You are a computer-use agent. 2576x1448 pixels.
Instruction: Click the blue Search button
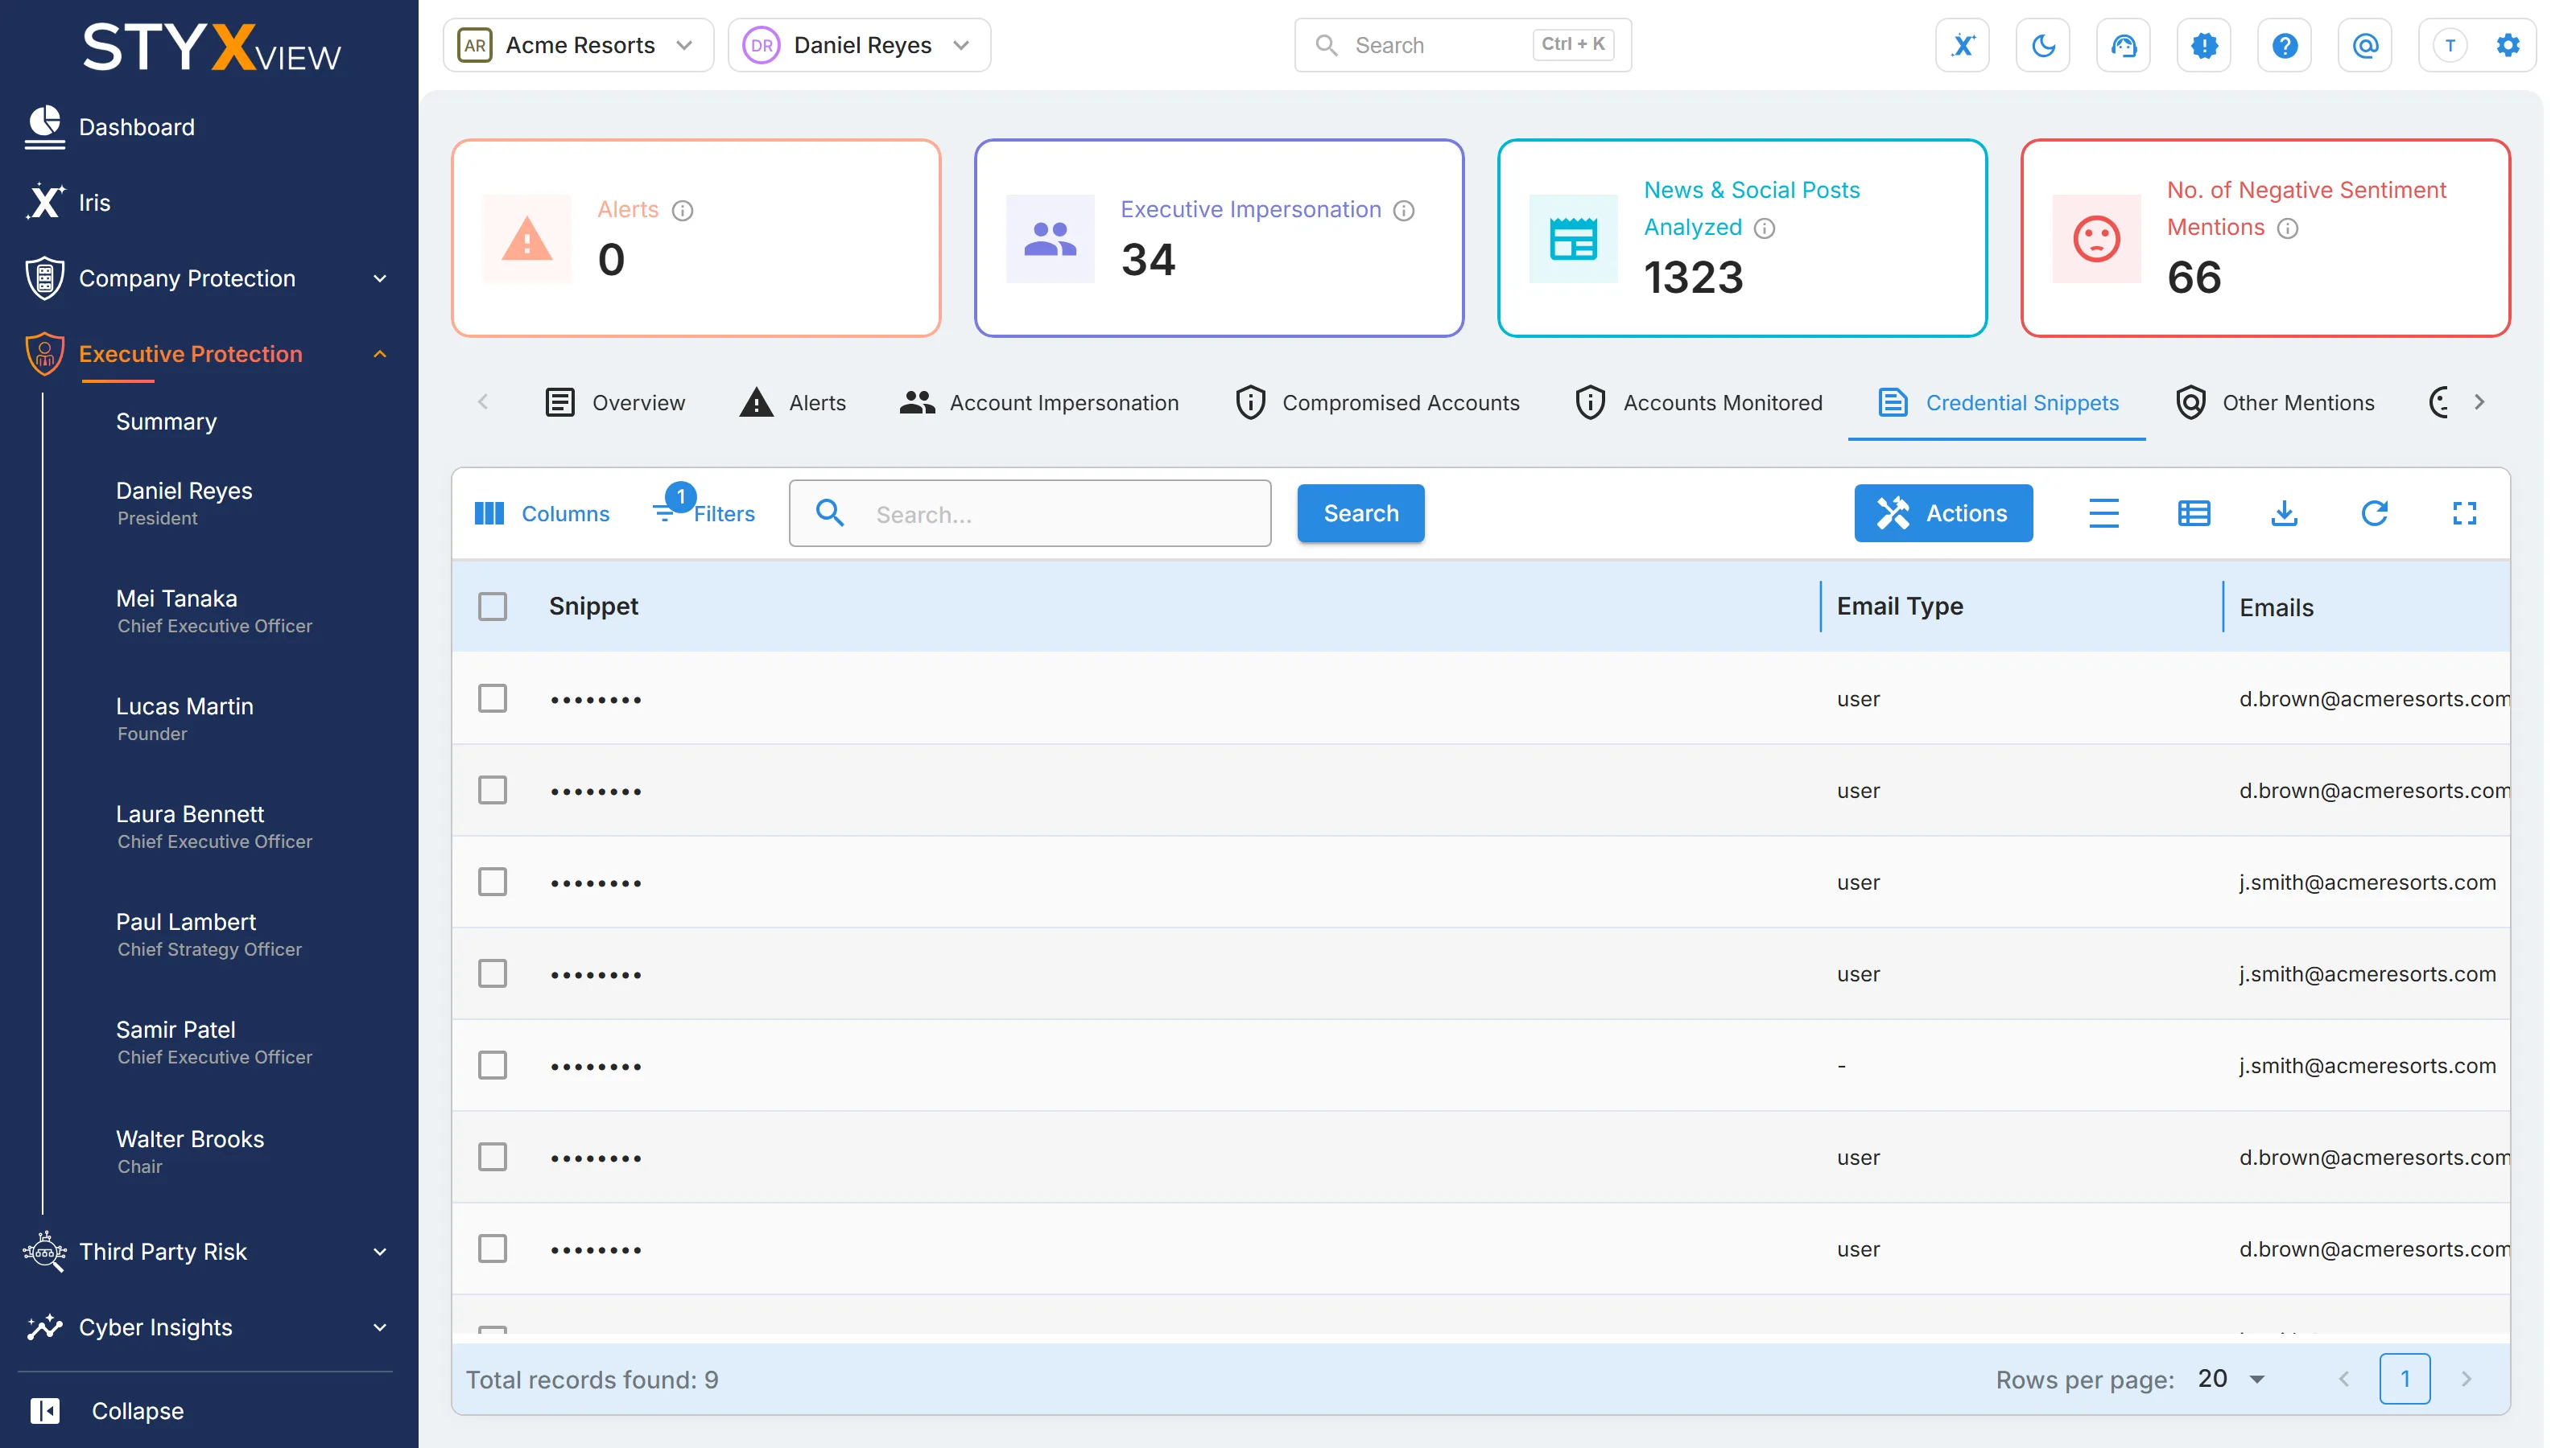click(1360, 514)
